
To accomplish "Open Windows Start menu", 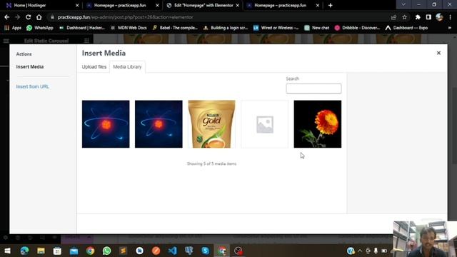I will pos(8,251).
